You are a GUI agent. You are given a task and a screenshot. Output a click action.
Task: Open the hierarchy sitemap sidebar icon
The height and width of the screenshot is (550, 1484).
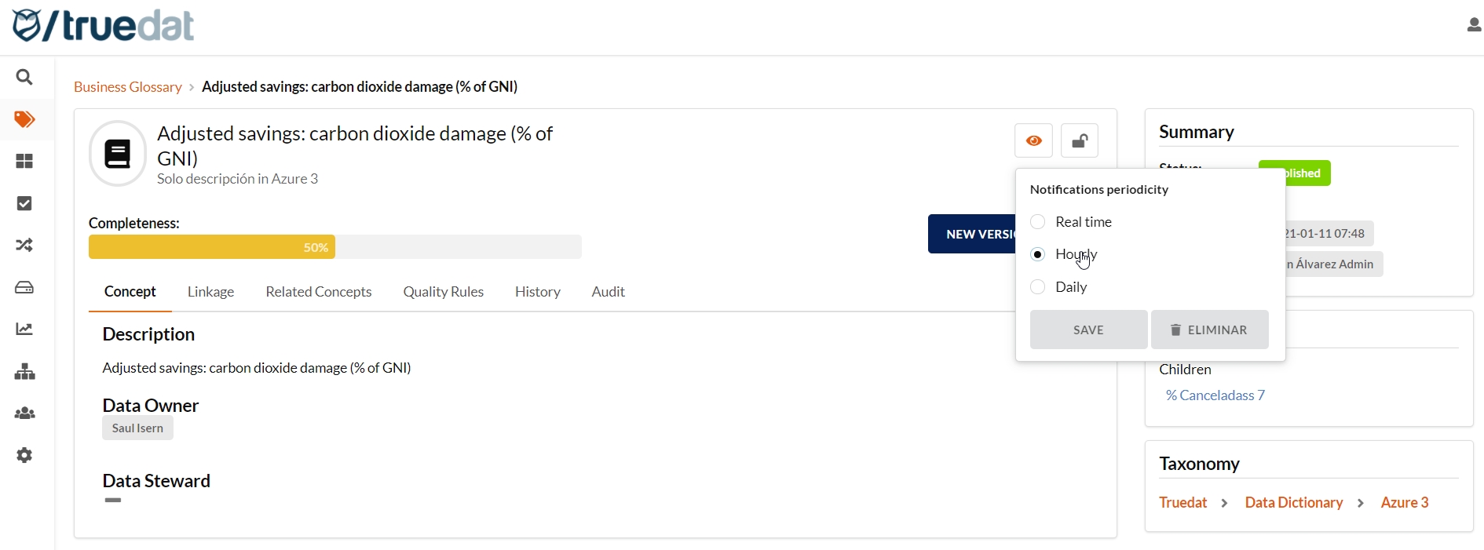[x=24, y=372]
